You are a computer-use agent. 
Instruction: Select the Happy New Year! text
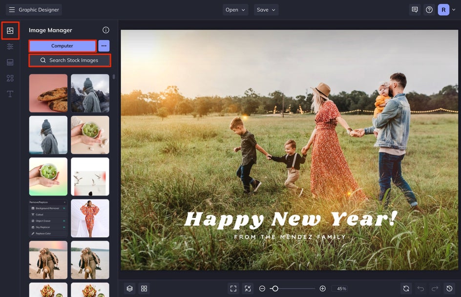click(x=291, y=219)
